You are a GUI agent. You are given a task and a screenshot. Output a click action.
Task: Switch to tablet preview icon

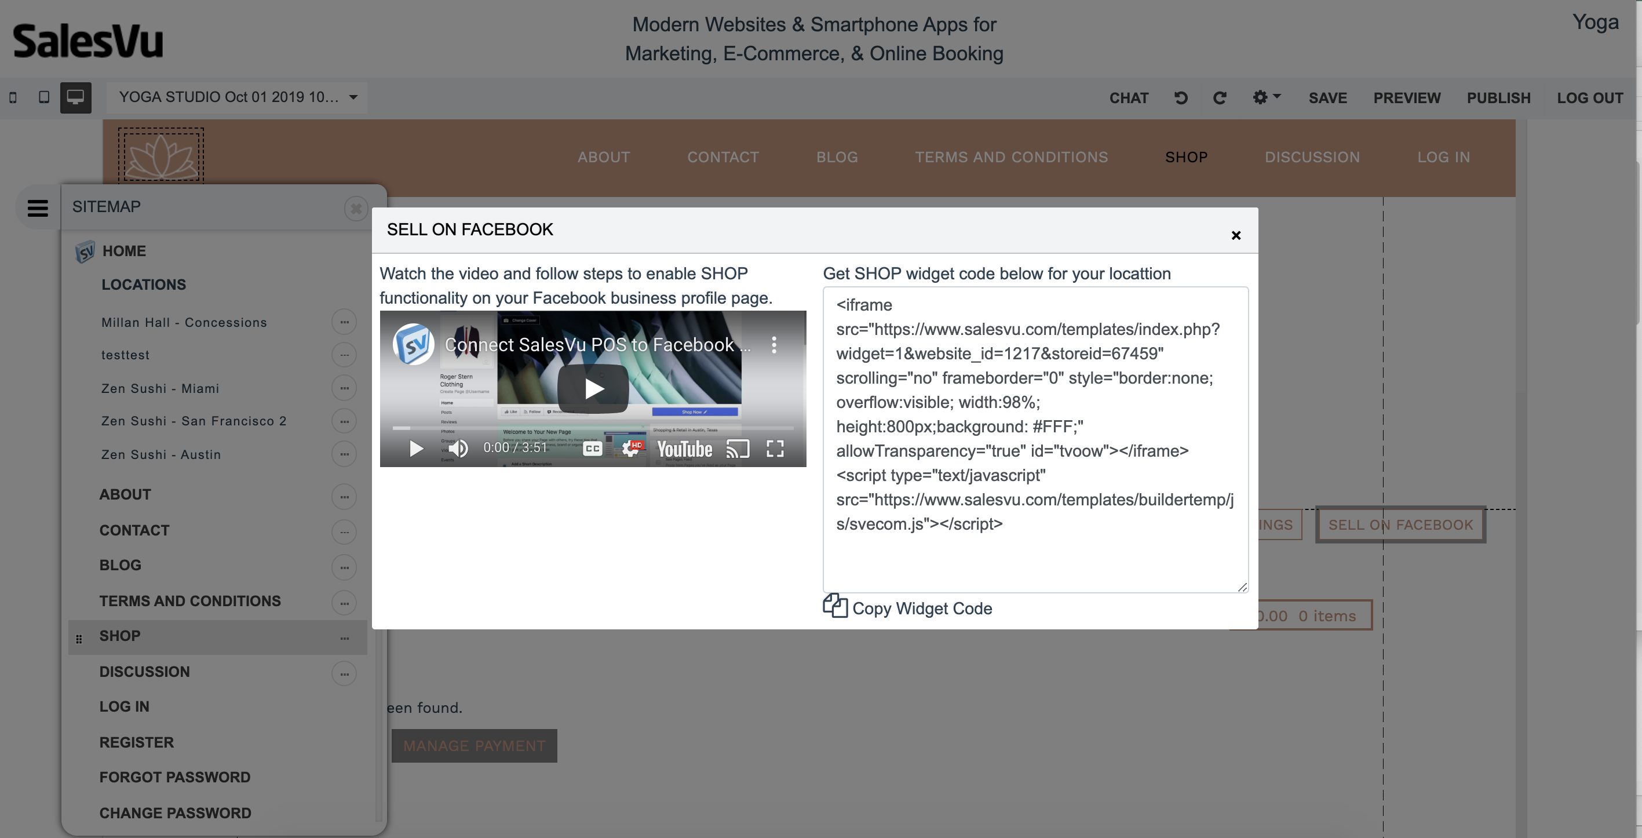click(44, 97)
